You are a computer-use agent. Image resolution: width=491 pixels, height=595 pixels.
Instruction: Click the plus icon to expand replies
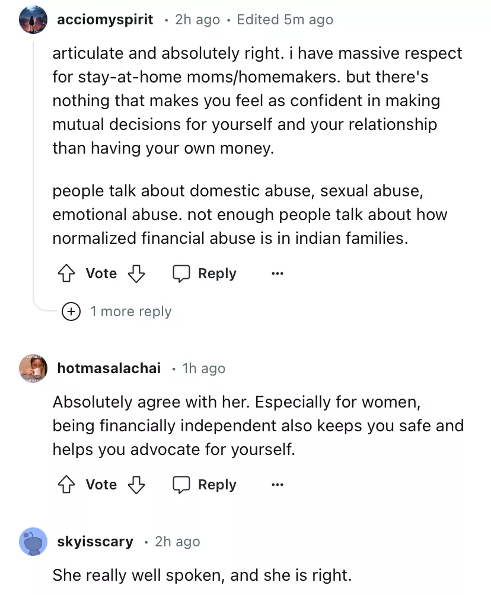coord(71,311)
